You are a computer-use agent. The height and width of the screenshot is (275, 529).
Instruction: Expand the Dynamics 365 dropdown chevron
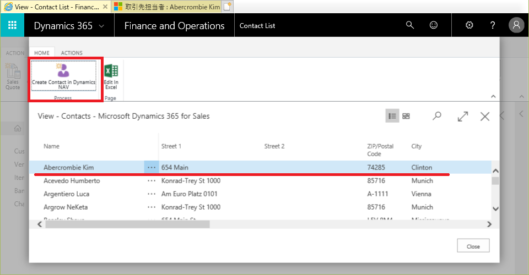click(101, 26)
